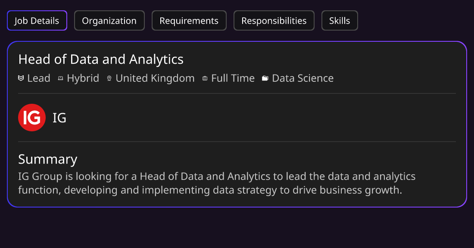Click the Summary heading
Screen dimensions: 474x248
click(x=48, y=159)
